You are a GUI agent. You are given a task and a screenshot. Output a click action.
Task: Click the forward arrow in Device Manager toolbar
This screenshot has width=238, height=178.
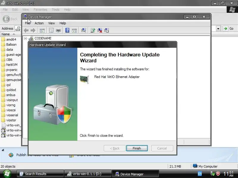[x=33, y=31]
